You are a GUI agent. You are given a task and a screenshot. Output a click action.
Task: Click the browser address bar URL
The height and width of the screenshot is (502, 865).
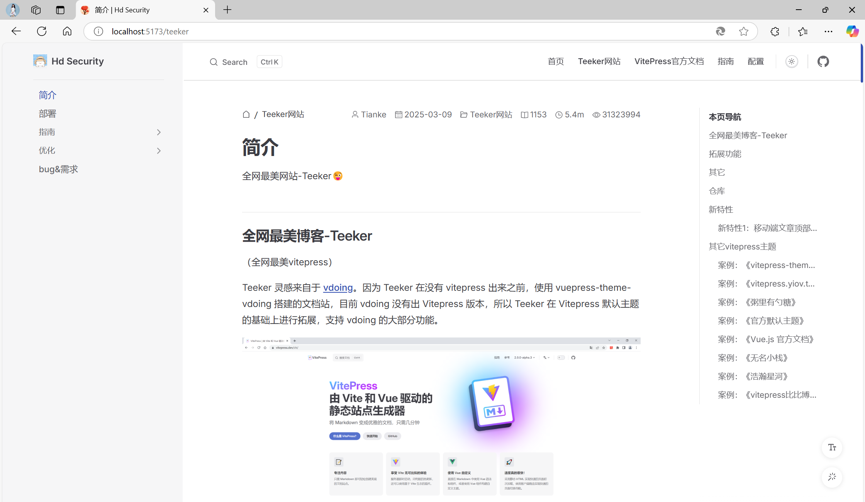[x=150, y=31]
